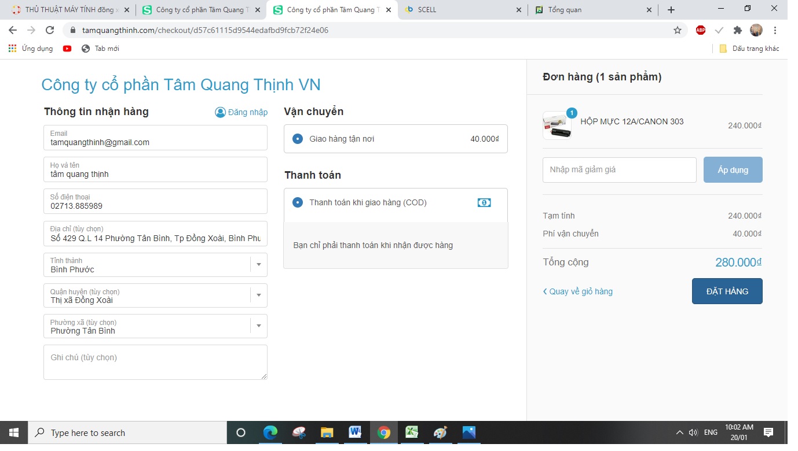Open Excel from taskbar
The image size is (798, 451).
pyautogui.click(x=412, y=432)
